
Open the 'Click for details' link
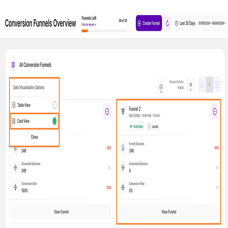click(89, 25)
